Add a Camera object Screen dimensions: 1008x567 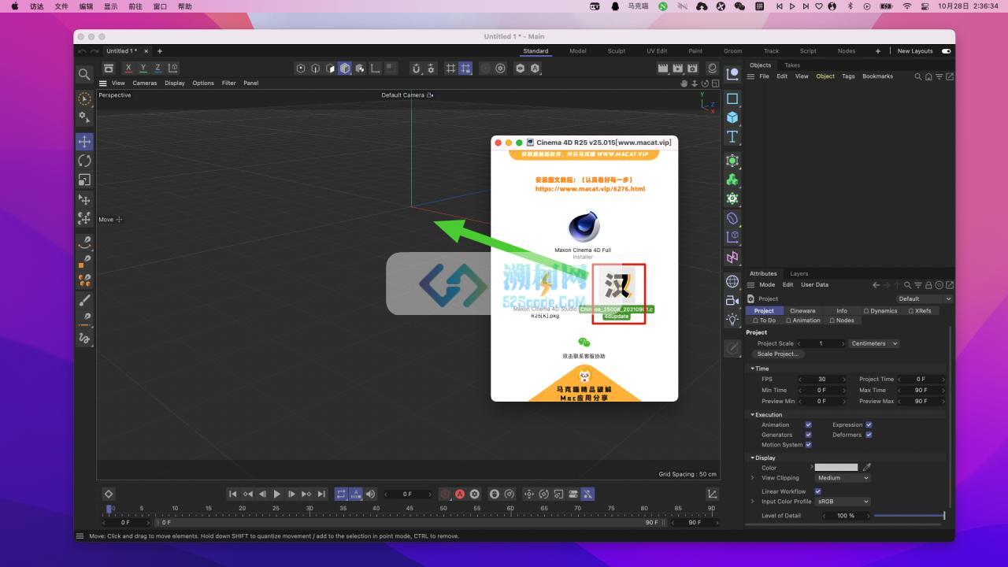tap(732, 300)
